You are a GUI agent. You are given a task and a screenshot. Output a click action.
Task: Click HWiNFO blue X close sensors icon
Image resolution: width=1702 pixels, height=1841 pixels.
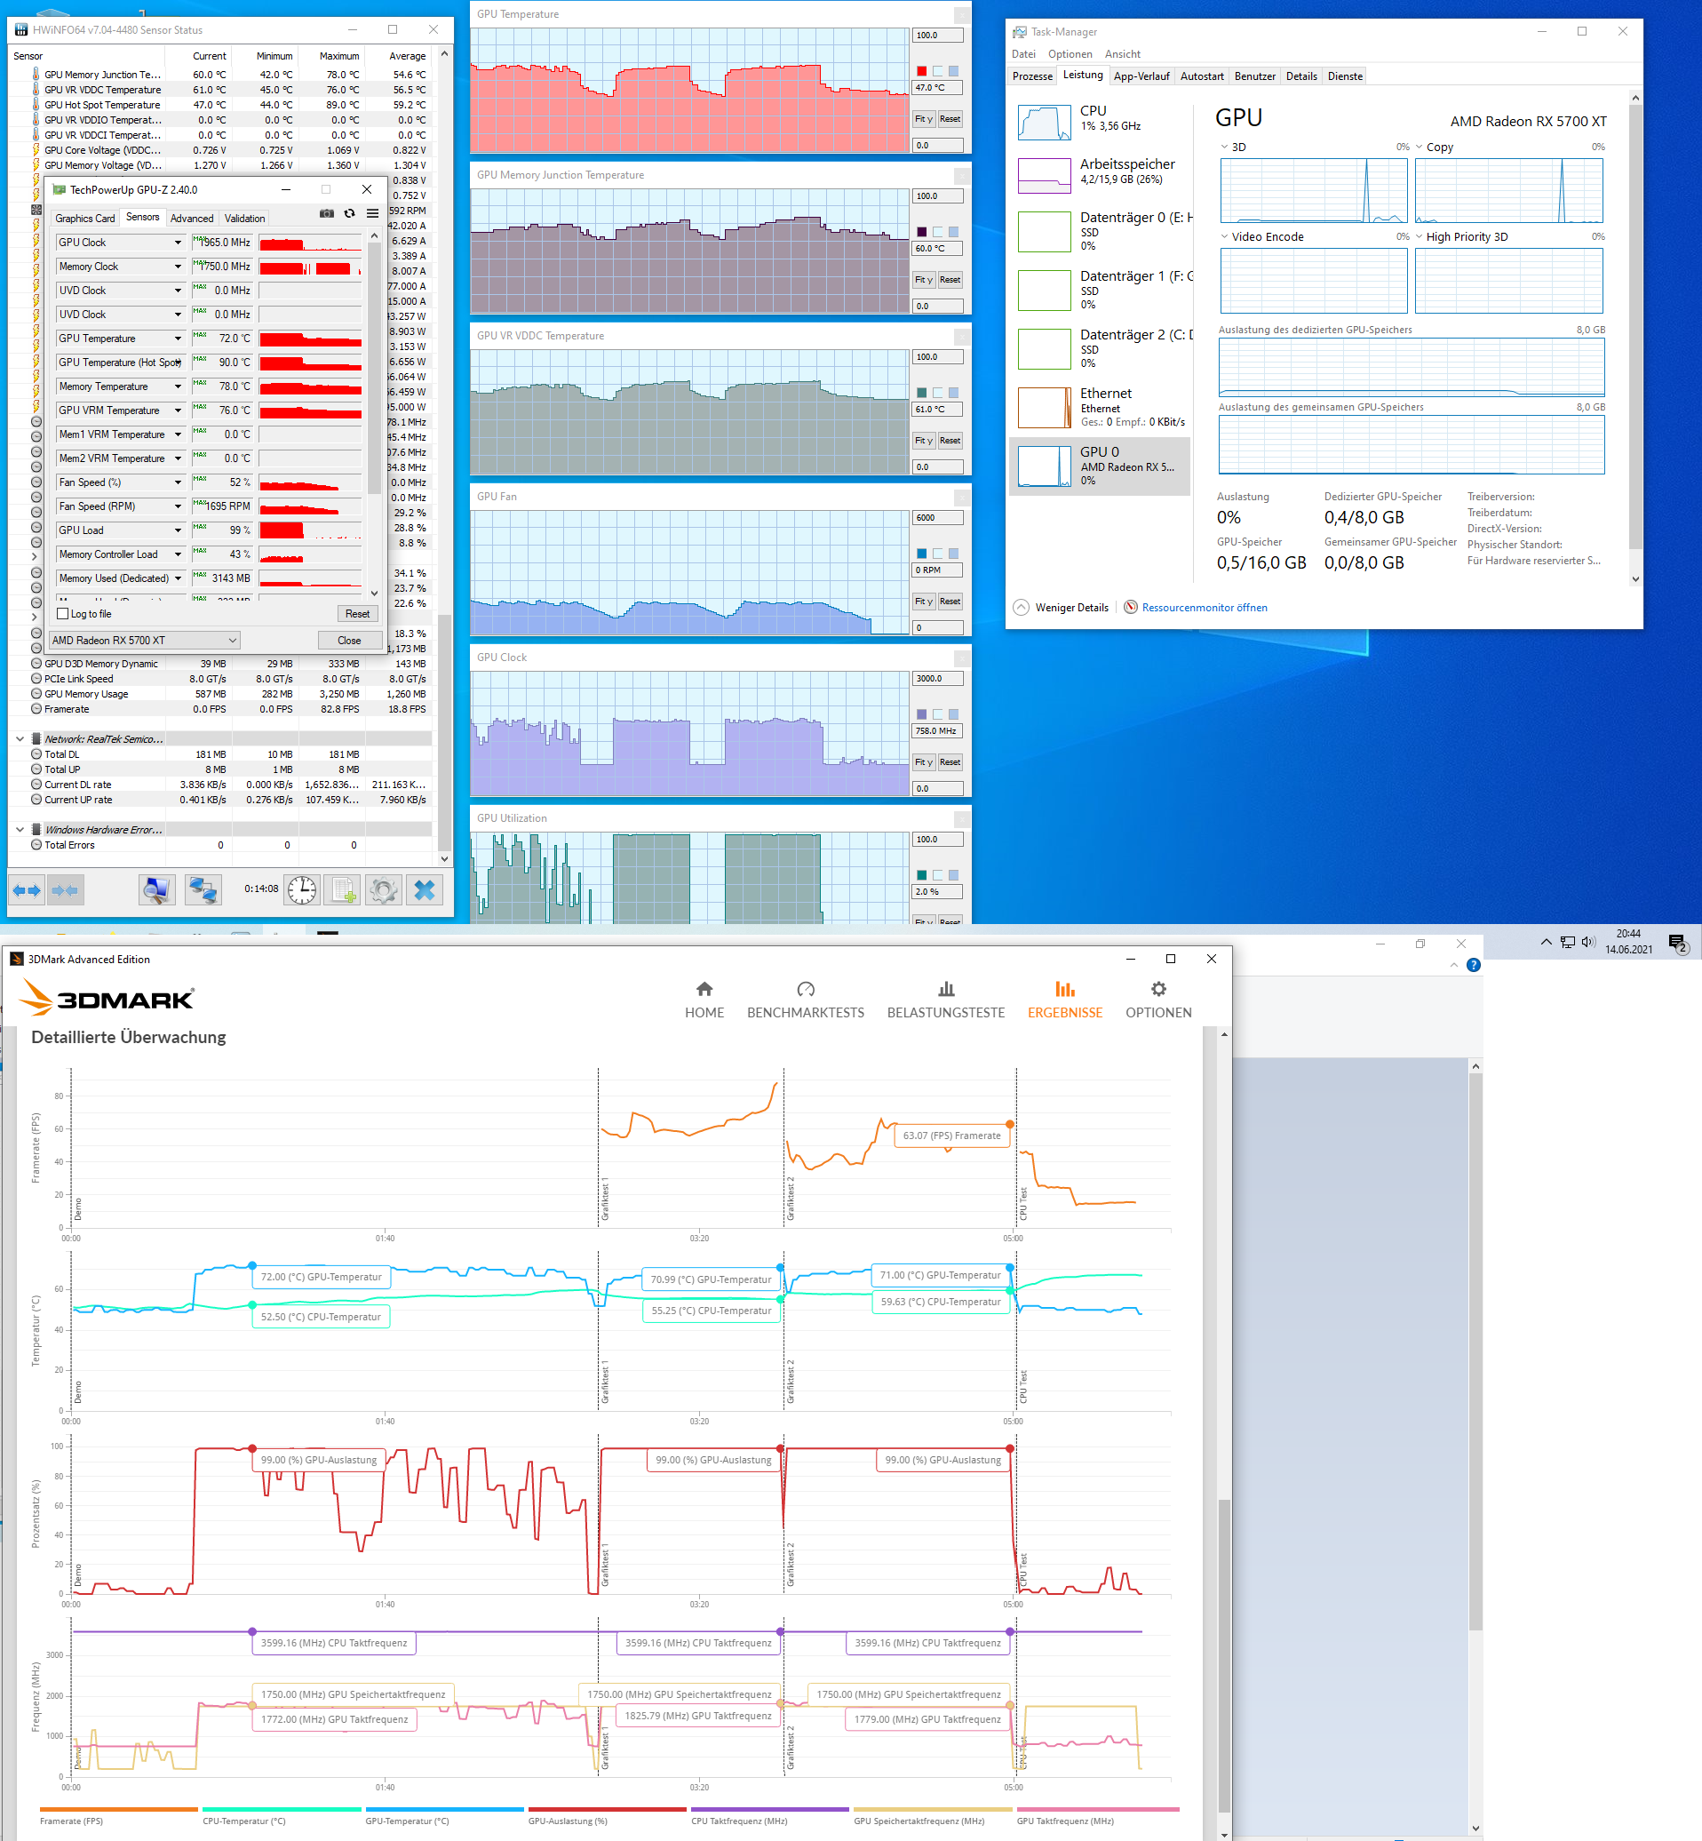point(425,889)
